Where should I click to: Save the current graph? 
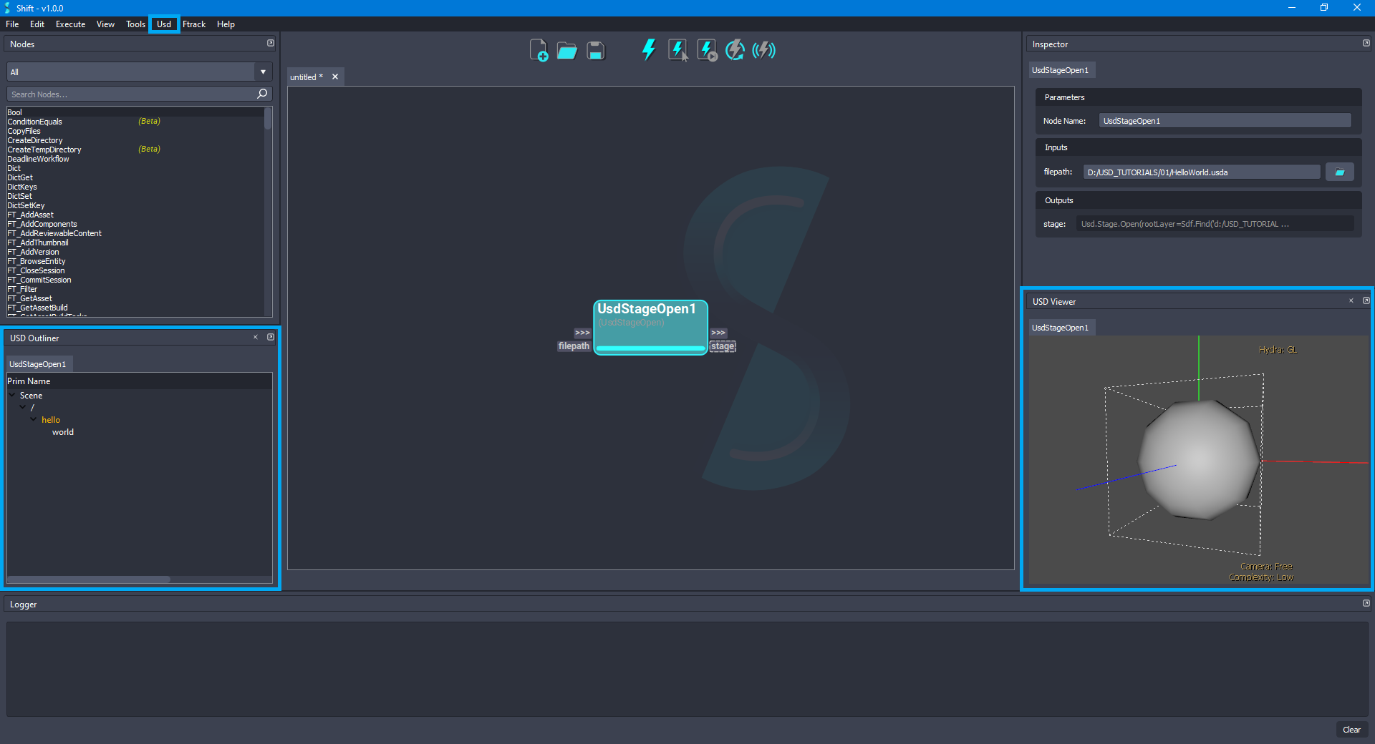tap(595, 49)
